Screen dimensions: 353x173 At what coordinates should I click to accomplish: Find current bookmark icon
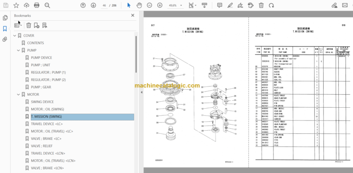pyautogui.click(x=45, y=25)
